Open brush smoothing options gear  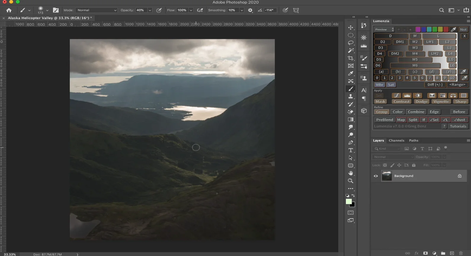click(250, 10)
